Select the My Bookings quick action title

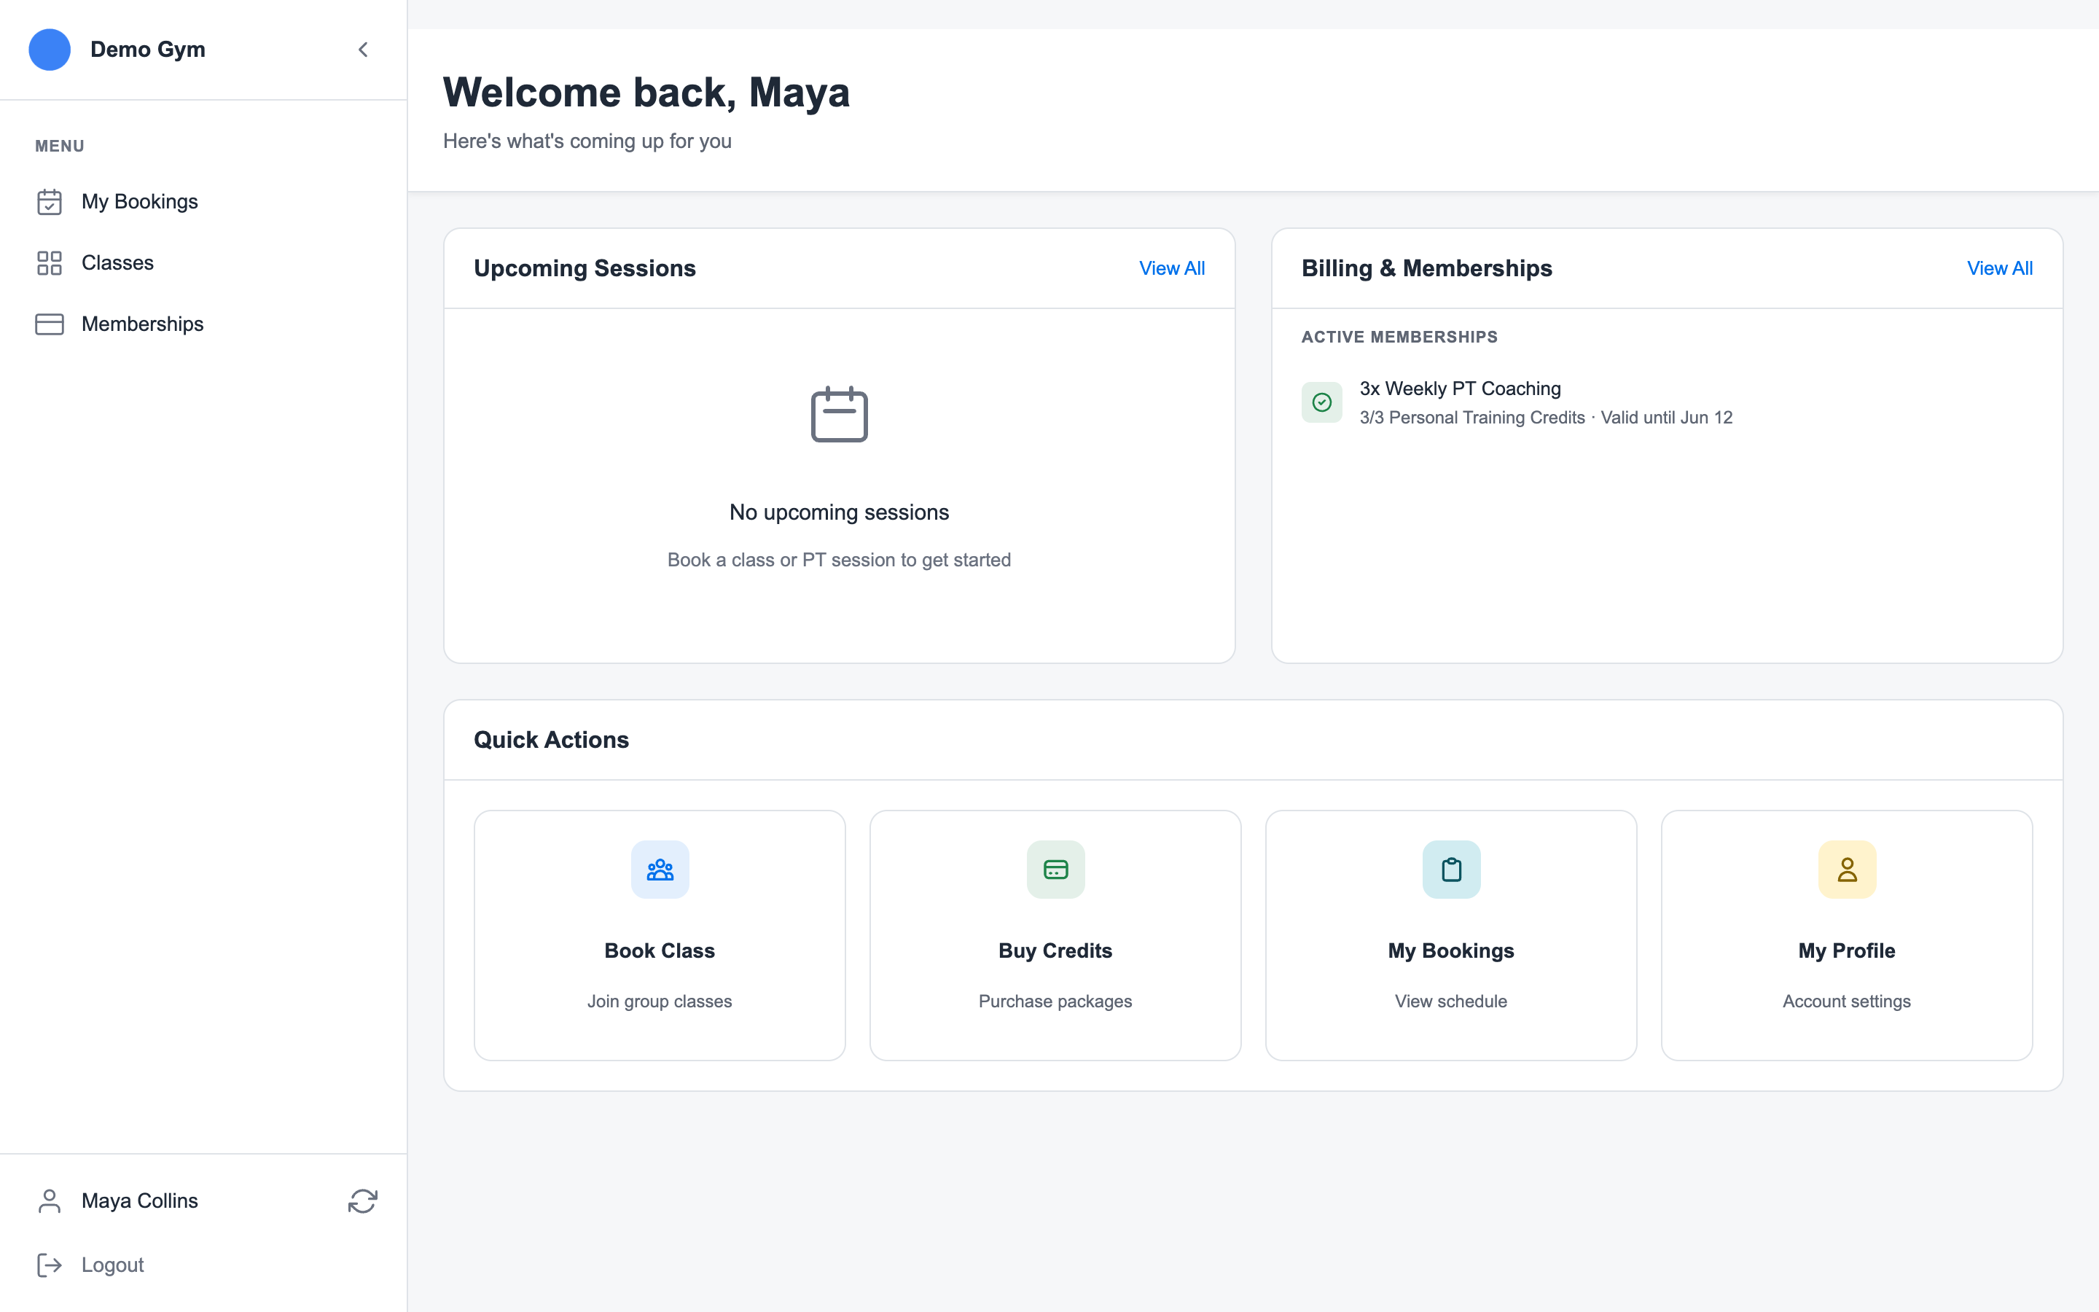point(1450,951)
